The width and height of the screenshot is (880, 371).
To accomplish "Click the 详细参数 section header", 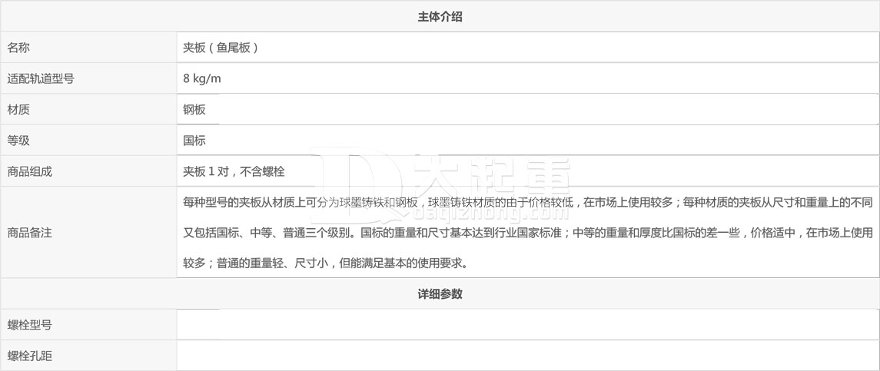I will [x=440, y=293].
